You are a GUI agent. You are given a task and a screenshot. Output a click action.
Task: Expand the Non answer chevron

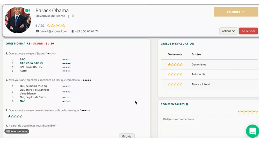(x=13, y=101)
